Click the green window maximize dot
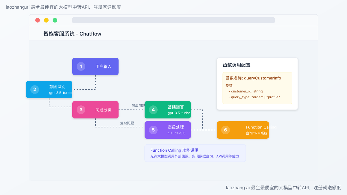Screen dimensions: 347x195 point(55,20)
